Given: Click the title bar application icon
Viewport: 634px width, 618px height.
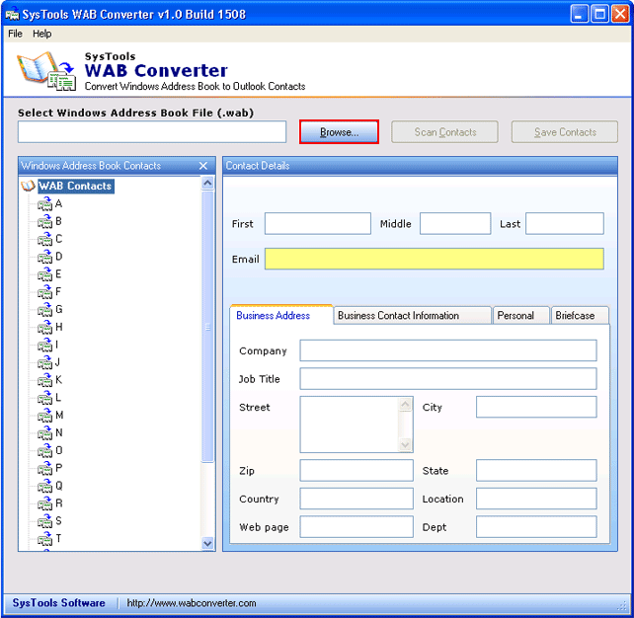Looking at the screenshot, I should [12, 14].
